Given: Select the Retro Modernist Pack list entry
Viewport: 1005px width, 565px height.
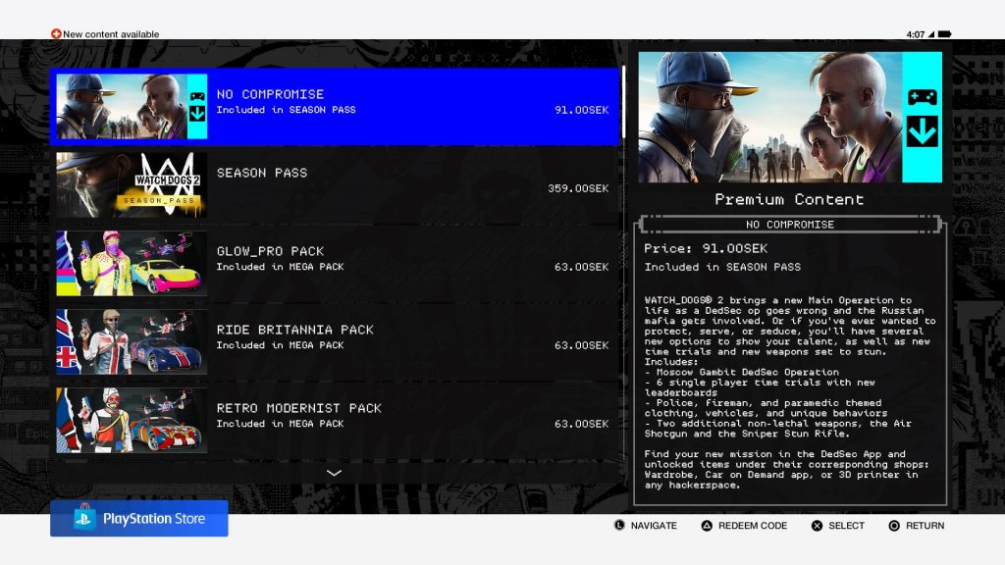Looking at the screenshot, I should point(335,420).
